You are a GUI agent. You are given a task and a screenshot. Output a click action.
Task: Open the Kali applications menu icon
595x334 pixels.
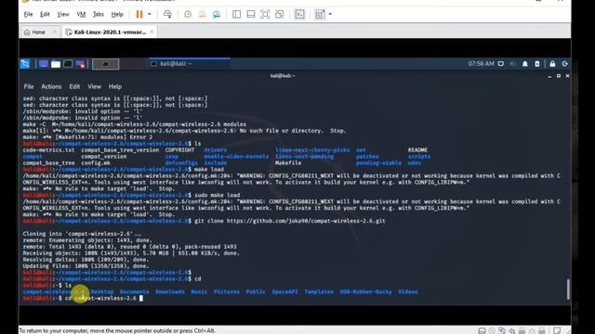pos(25,64)
